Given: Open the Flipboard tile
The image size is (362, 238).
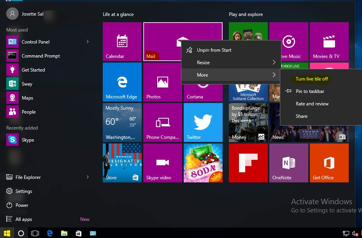Looking at the screenshot, I should (248, 163).
